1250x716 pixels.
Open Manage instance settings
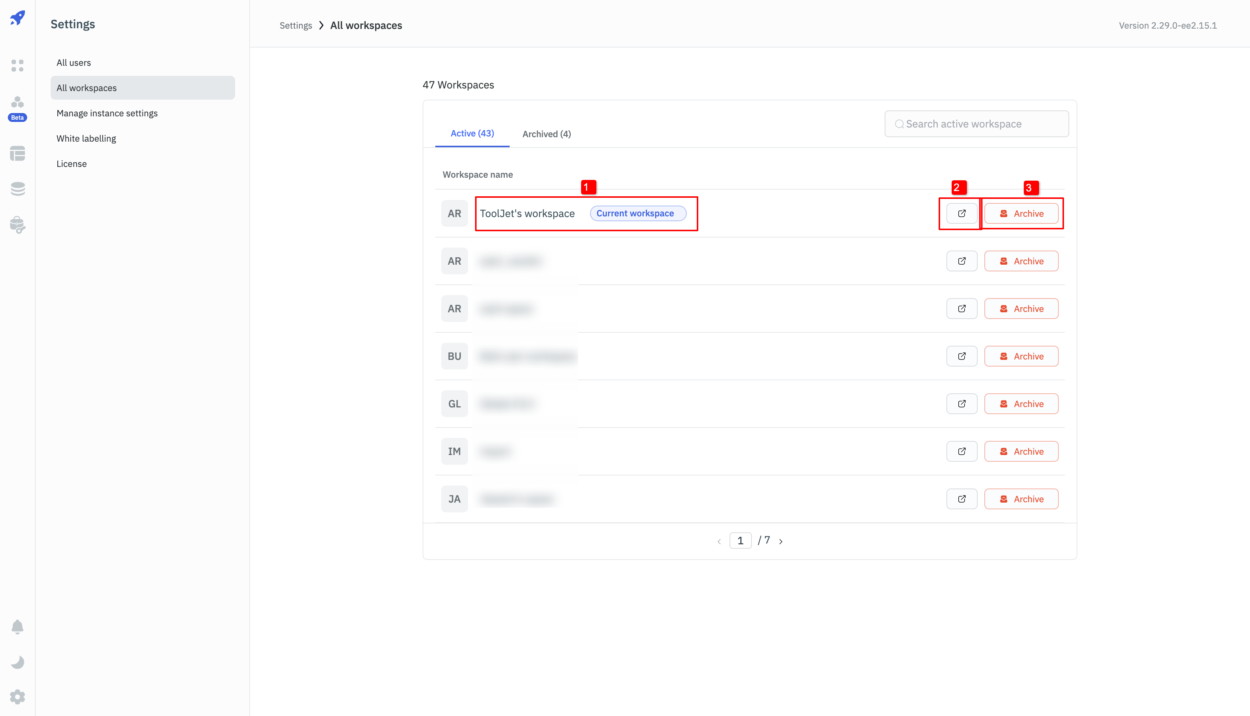click(107, 113)
